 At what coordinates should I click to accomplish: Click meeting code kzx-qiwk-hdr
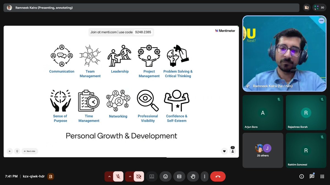34,177
